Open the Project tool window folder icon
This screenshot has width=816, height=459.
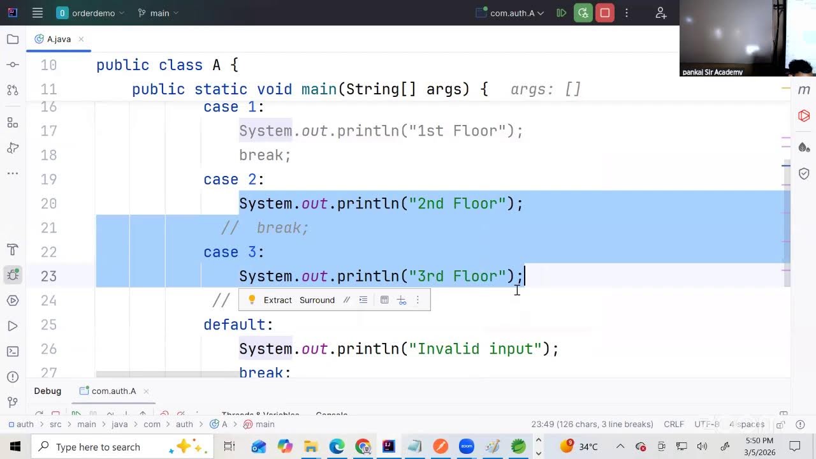[13, 40]
